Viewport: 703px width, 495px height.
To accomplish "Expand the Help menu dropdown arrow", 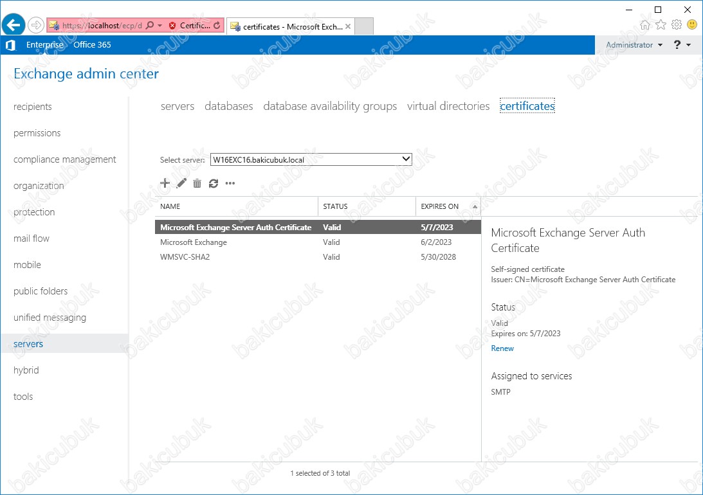I will [x=689, y=45].
